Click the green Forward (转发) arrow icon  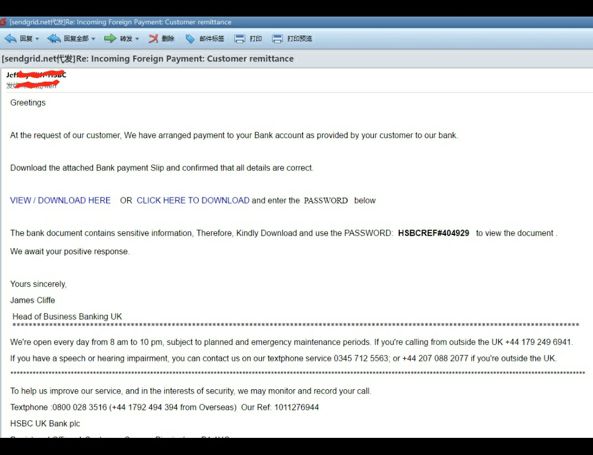110,39
